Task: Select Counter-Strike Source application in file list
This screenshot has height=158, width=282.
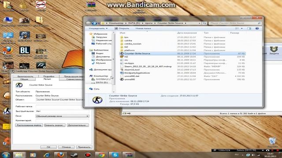Action: pyautogui.click(x=182, y=54)
